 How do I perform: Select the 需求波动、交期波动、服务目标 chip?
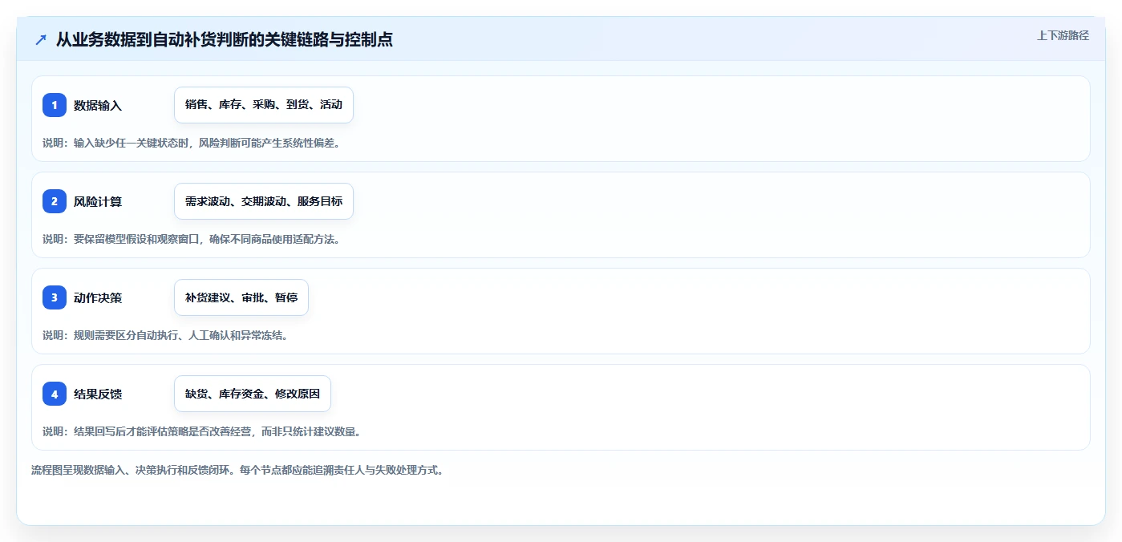pyautogui.click(x=264, y=201)
